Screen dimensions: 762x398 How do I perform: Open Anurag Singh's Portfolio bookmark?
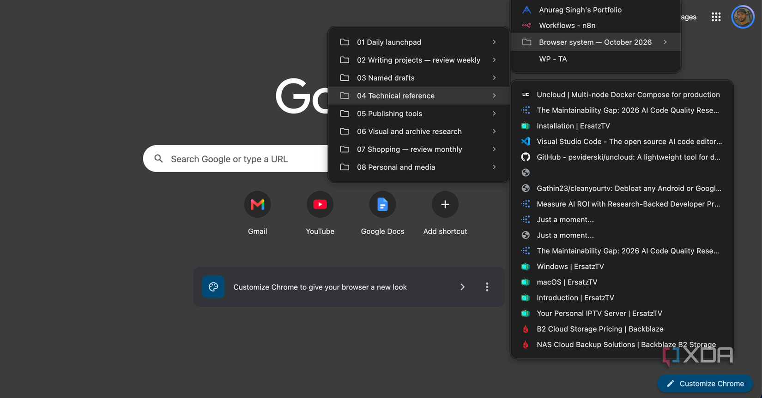(x=596, y=10)
